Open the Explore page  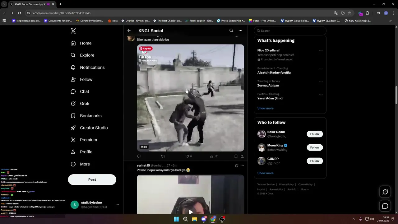point(82,55)
